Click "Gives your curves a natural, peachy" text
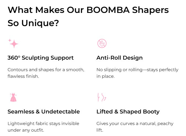This screenshot has width=186, height=136. (135, 124)
